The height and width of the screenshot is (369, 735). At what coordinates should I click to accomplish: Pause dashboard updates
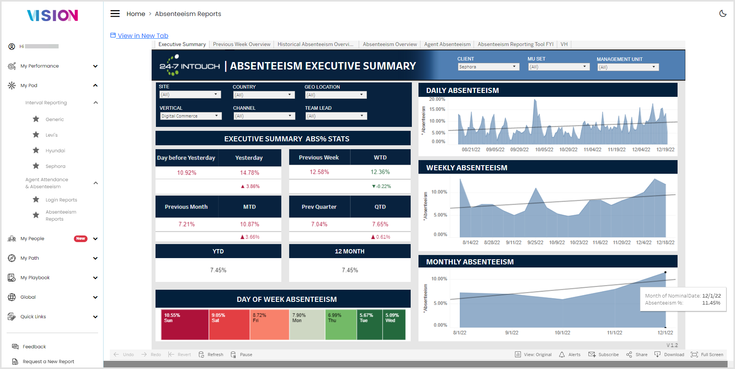pos(241,355)
